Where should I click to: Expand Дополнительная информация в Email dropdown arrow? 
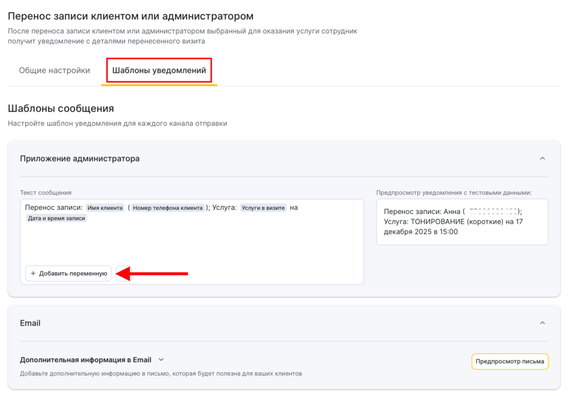[161, 360]
